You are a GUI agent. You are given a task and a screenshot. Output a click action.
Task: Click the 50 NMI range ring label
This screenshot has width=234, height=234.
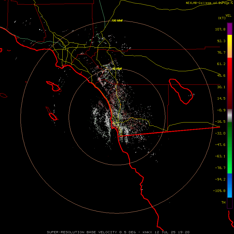tap(117, 69)
